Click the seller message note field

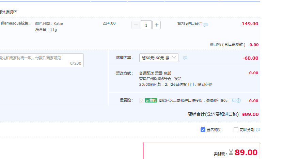click(42, 60)
